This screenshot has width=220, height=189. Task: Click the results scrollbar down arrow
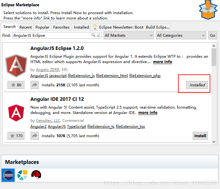tap(214, 142)
